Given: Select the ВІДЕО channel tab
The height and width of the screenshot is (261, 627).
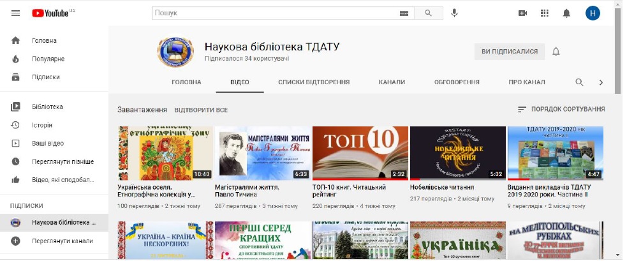Looking at the screenshot, I should pyautogui.click(x=240, y=82).
